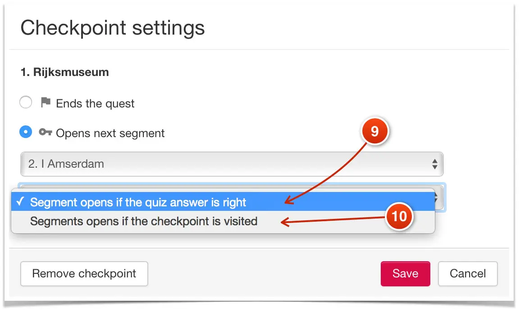Choose Segment opens if the quiz answer is right
This screenshot has width=520, height=312.
coord(138,202)
